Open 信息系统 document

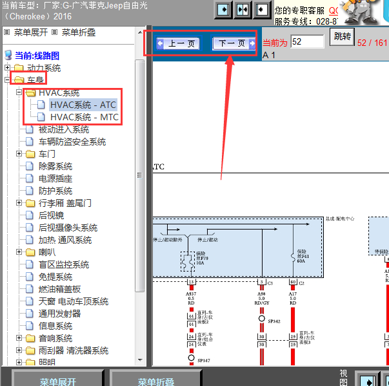[55, 326]
